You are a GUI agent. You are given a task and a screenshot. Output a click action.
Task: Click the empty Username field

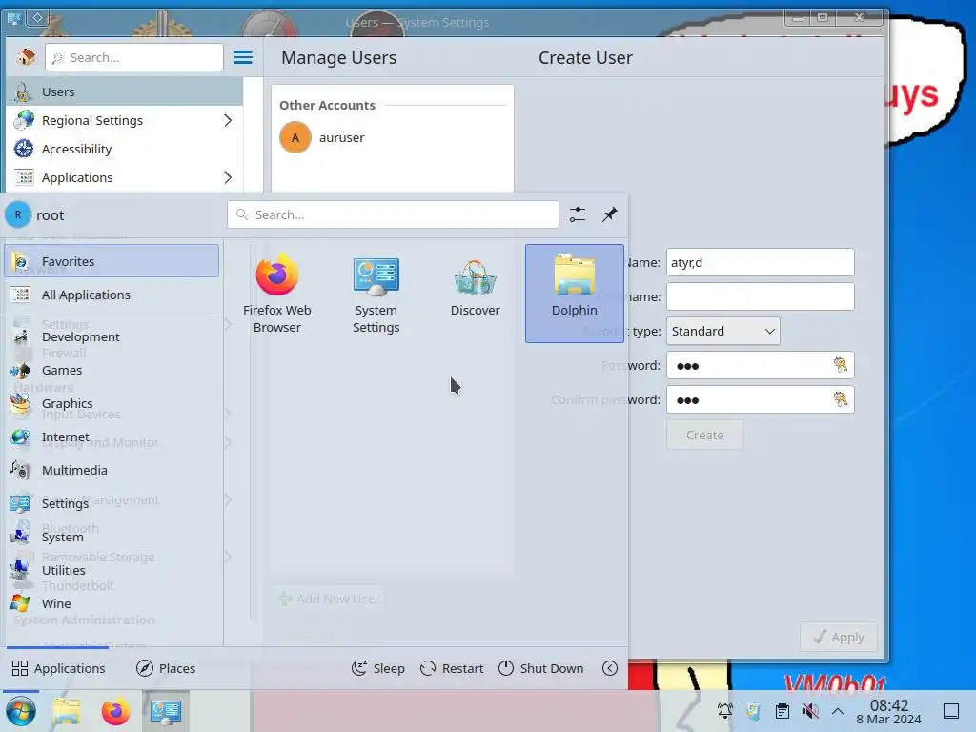point(760,296)
